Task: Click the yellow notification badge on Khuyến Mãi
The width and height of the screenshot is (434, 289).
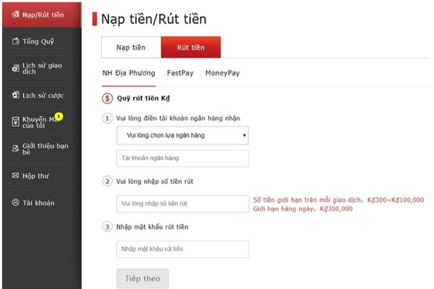Action: pyautogui.click(x=59, y=116)
